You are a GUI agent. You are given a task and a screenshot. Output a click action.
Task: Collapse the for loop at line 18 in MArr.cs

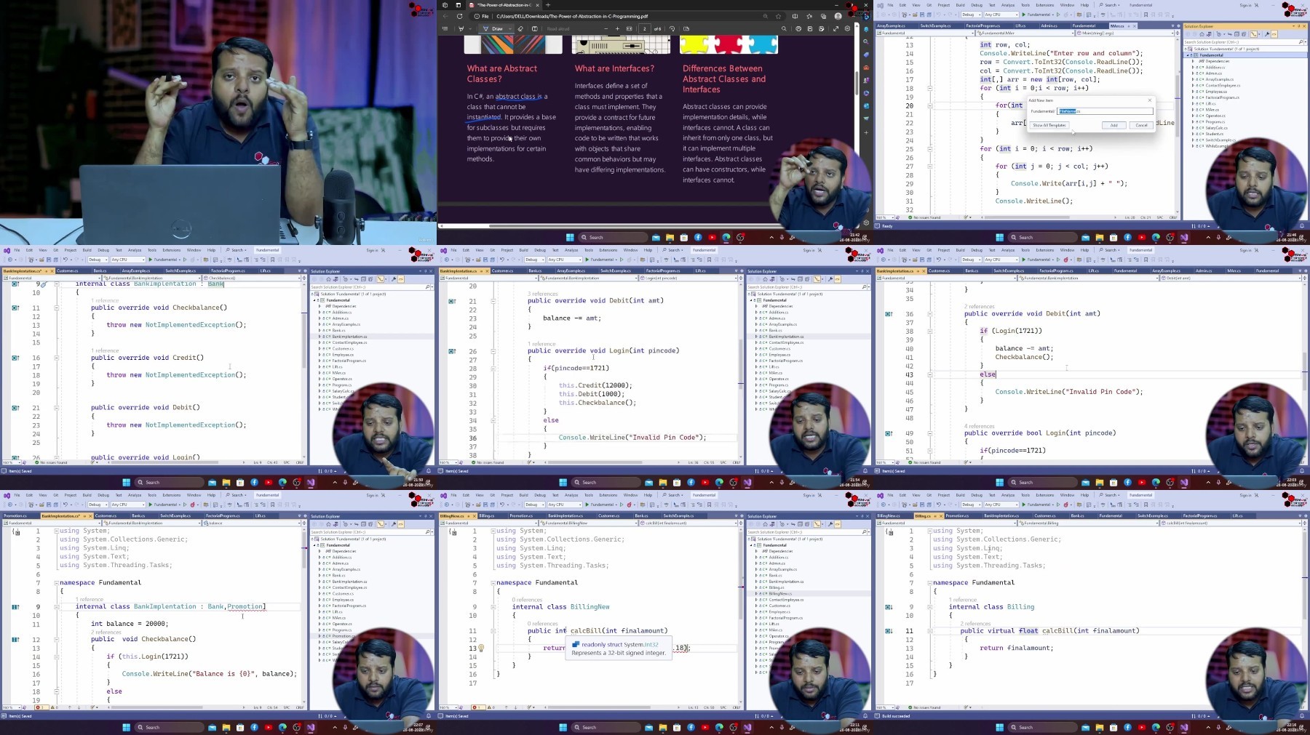[929, 88]
